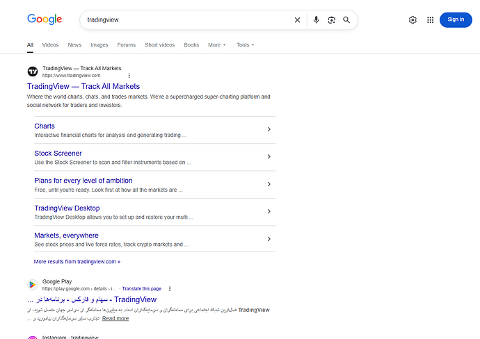Image resolution: width=480 pixels, height=339 pixels.
Task: Open the TradingView Desktop sitelink
Action: tap(67, 208)
